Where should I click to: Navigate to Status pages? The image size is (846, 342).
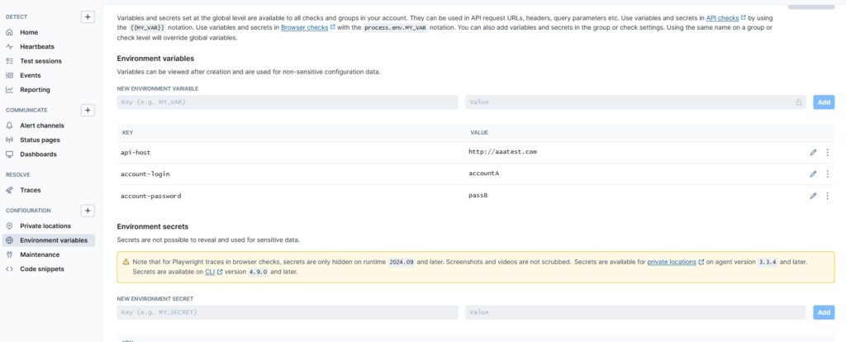[40, 140]
